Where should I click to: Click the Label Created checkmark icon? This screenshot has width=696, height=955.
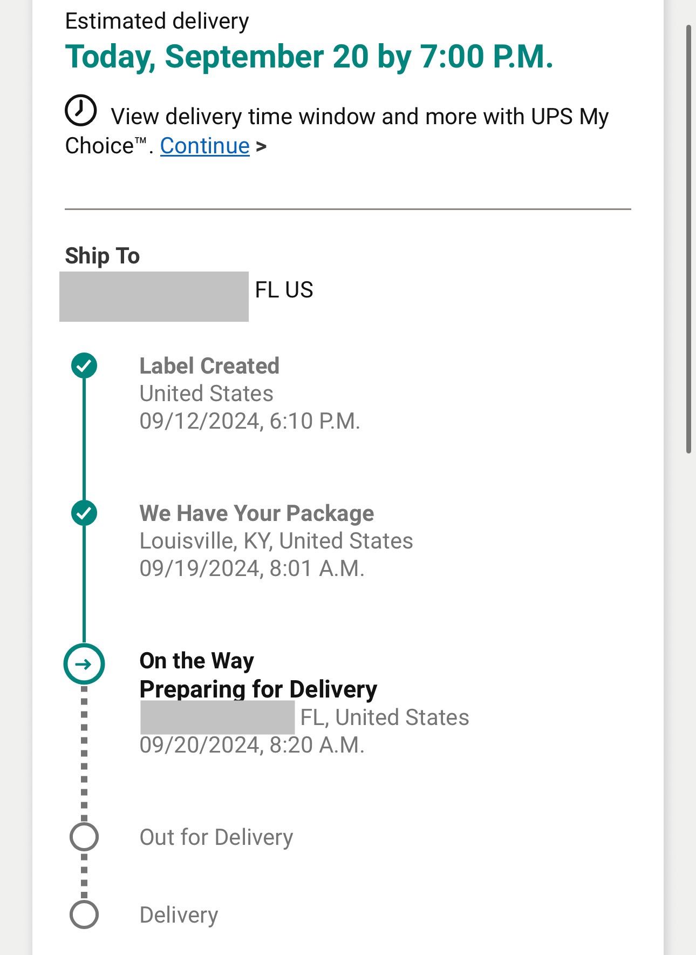coord(84,365)
